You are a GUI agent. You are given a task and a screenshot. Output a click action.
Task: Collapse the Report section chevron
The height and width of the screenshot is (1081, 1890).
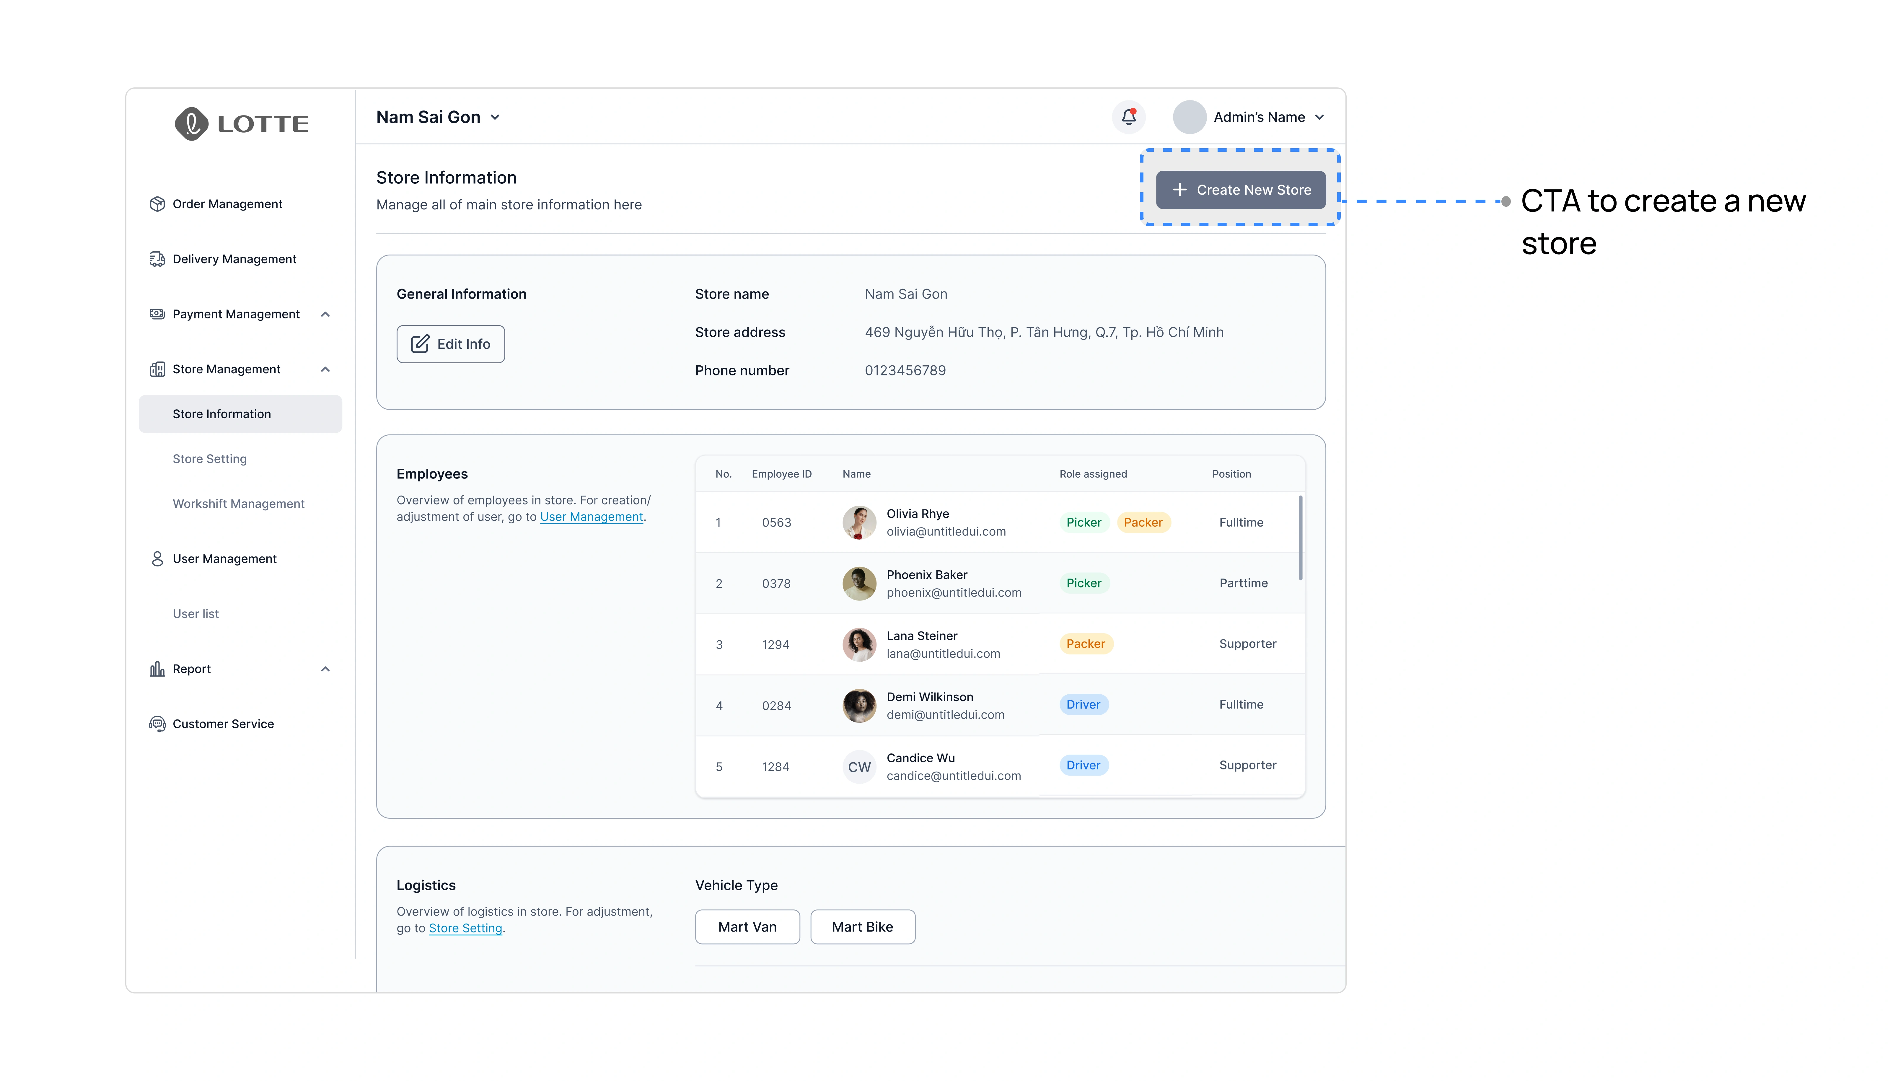(325, 669)
